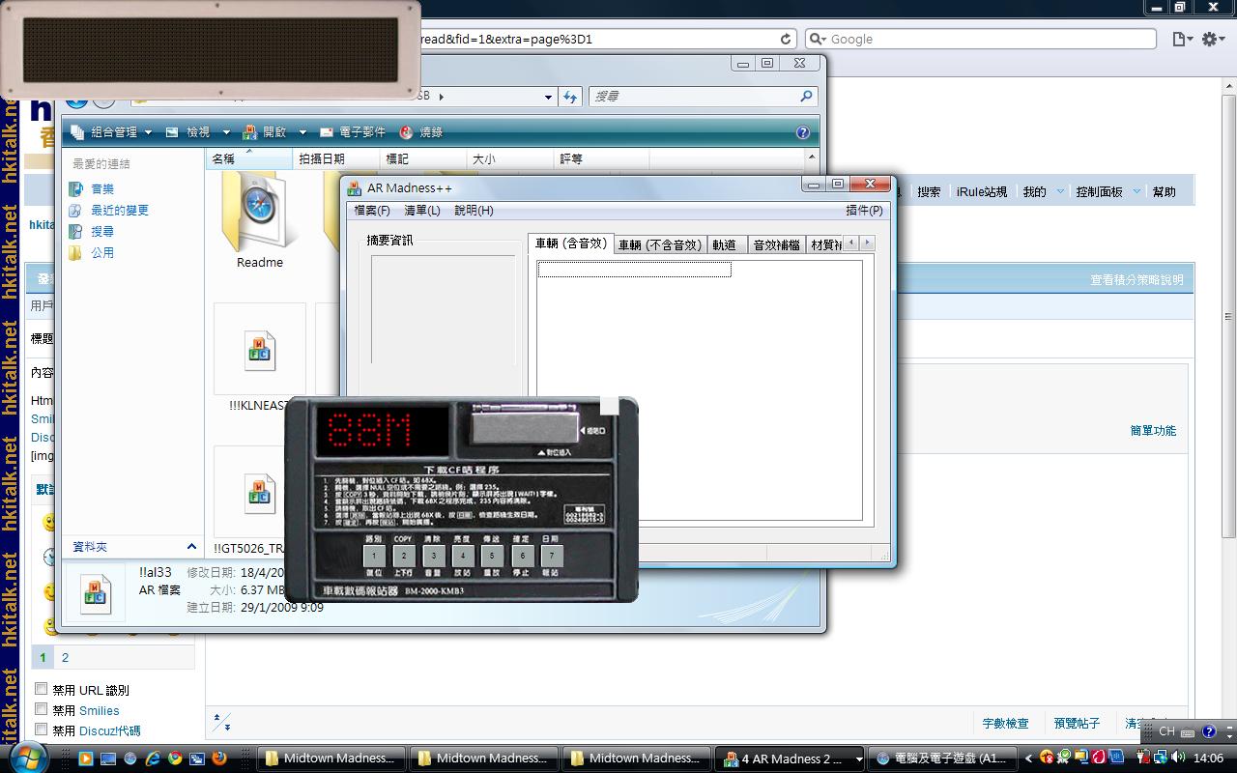Switch to the Tracks tab

click(726, 245)
